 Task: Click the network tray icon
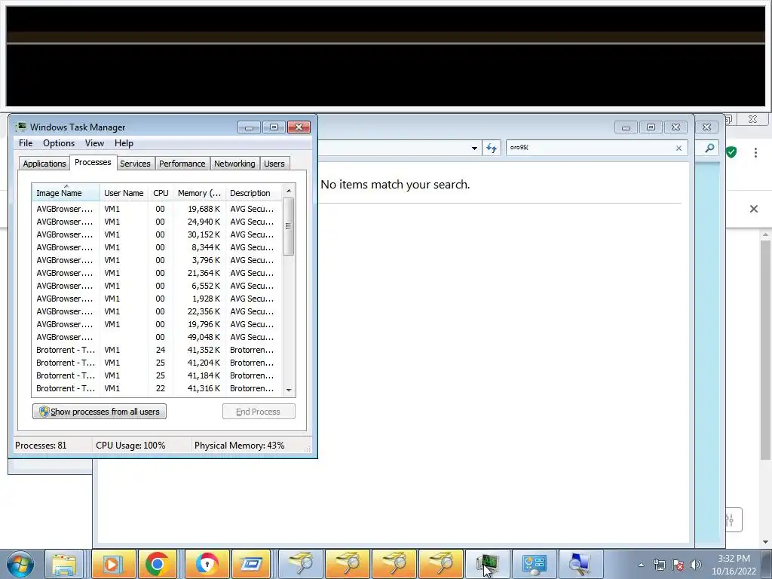tap(659, 565)
